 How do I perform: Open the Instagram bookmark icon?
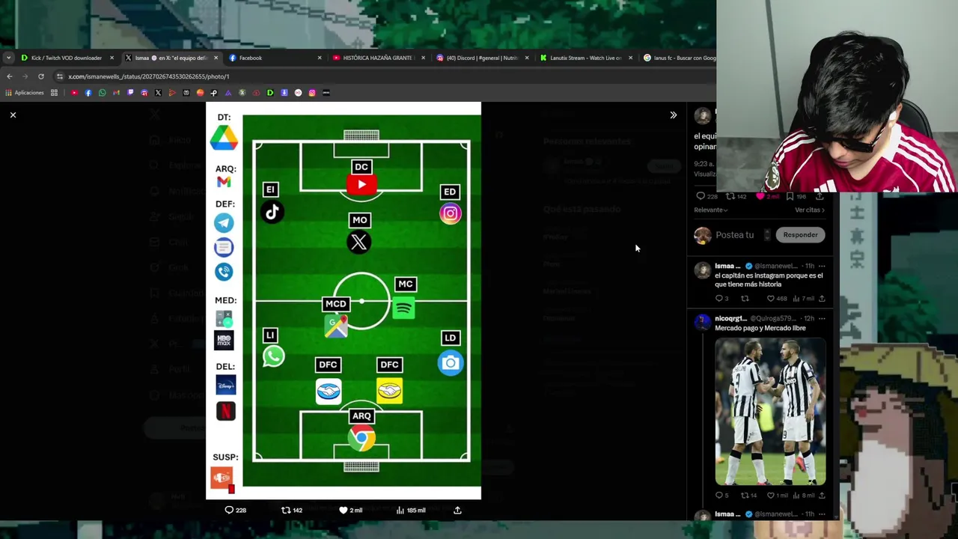point(312,93)
